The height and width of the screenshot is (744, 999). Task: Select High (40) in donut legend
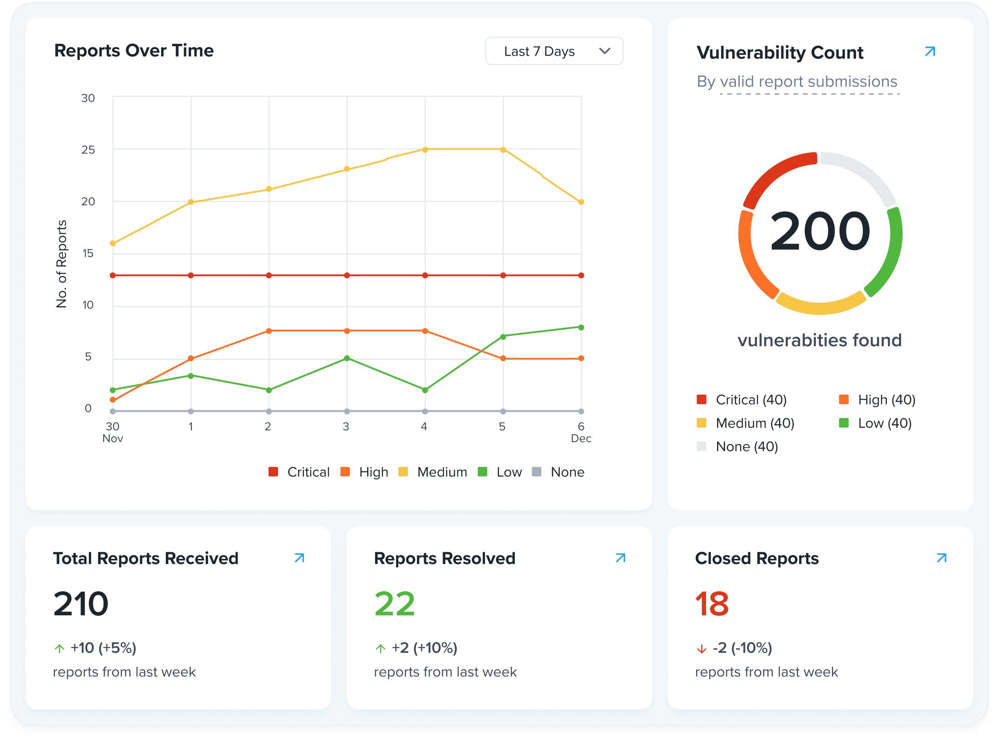(877, 399)
